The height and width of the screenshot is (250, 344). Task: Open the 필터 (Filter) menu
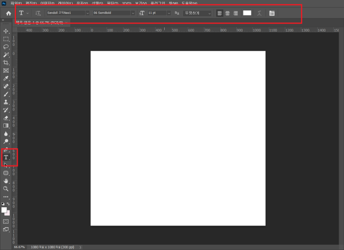click(x=113, y=3)
